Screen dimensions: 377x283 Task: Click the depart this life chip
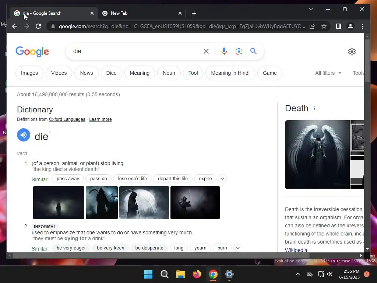point(173,179)
